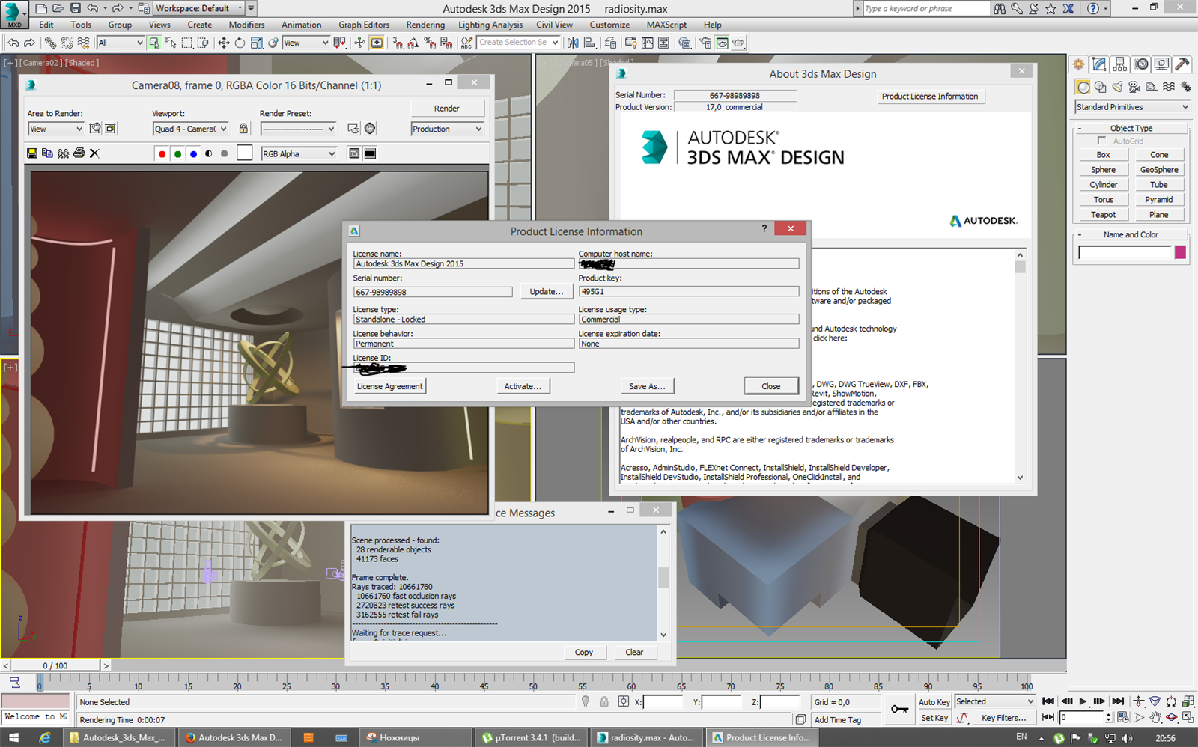The image size is (1198, 747).
Task: Toggle Auto Key mode
Action: 934,702
